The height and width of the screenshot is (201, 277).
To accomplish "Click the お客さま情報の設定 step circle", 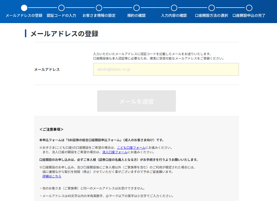I will [x=99, y=8].
